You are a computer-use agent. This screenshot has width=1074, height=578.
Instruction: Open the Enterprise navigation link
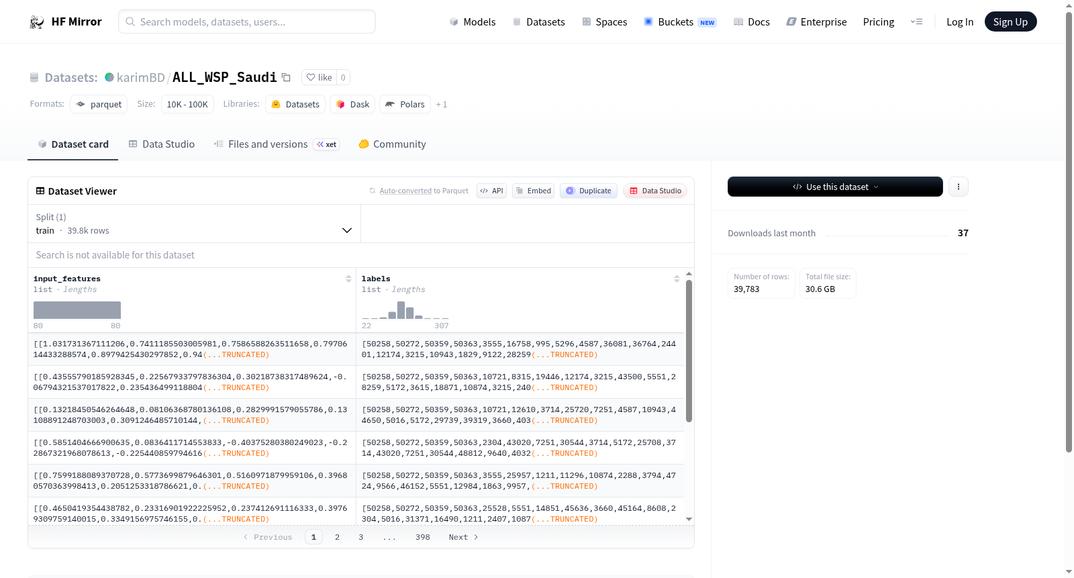tap(816, 21)
